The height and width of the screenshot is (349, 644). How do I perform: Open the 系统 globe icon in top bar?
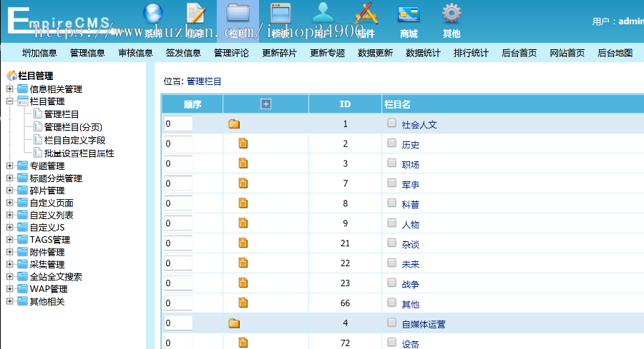click(153, 13)
